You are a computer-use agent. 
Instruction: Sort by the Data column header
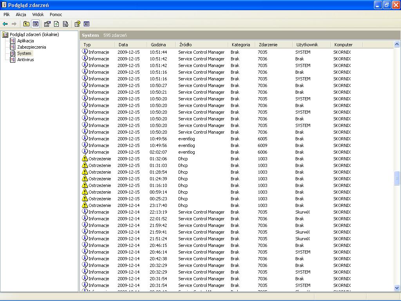point(131,45)
